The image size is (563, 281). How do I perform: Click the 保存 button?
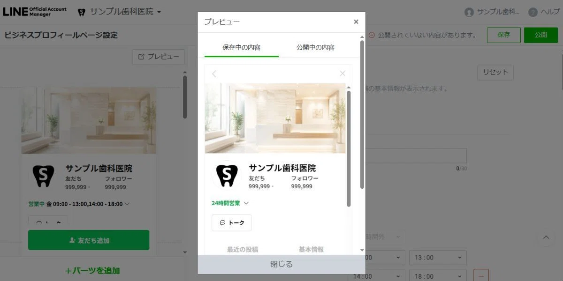pyautogui.click(x=504, y=35)
